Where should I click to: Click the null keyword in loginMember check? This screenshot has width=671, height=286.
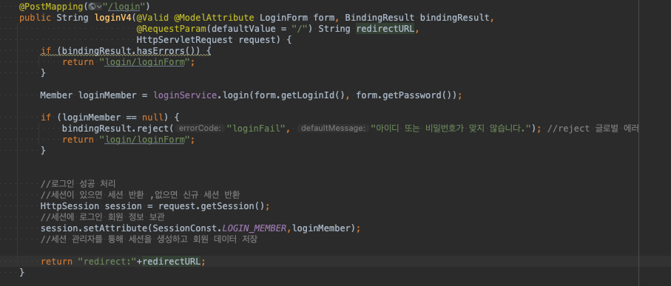tap(153, 118)
